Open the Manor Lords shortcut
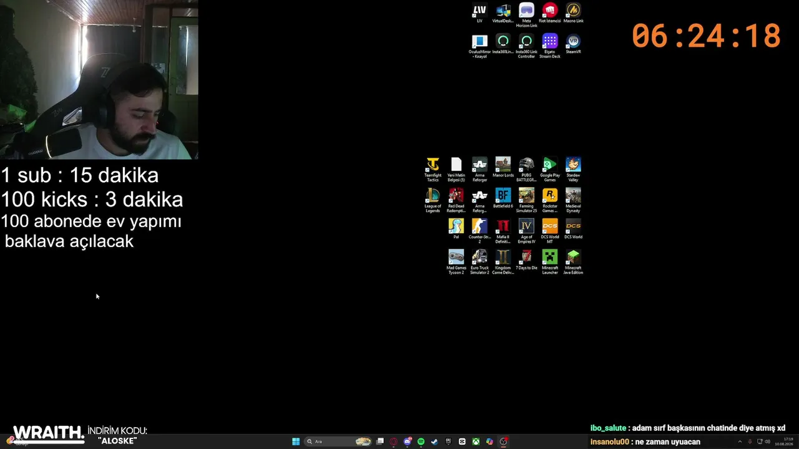Viewport: 799px width, 449px height. tap(502, 167)
